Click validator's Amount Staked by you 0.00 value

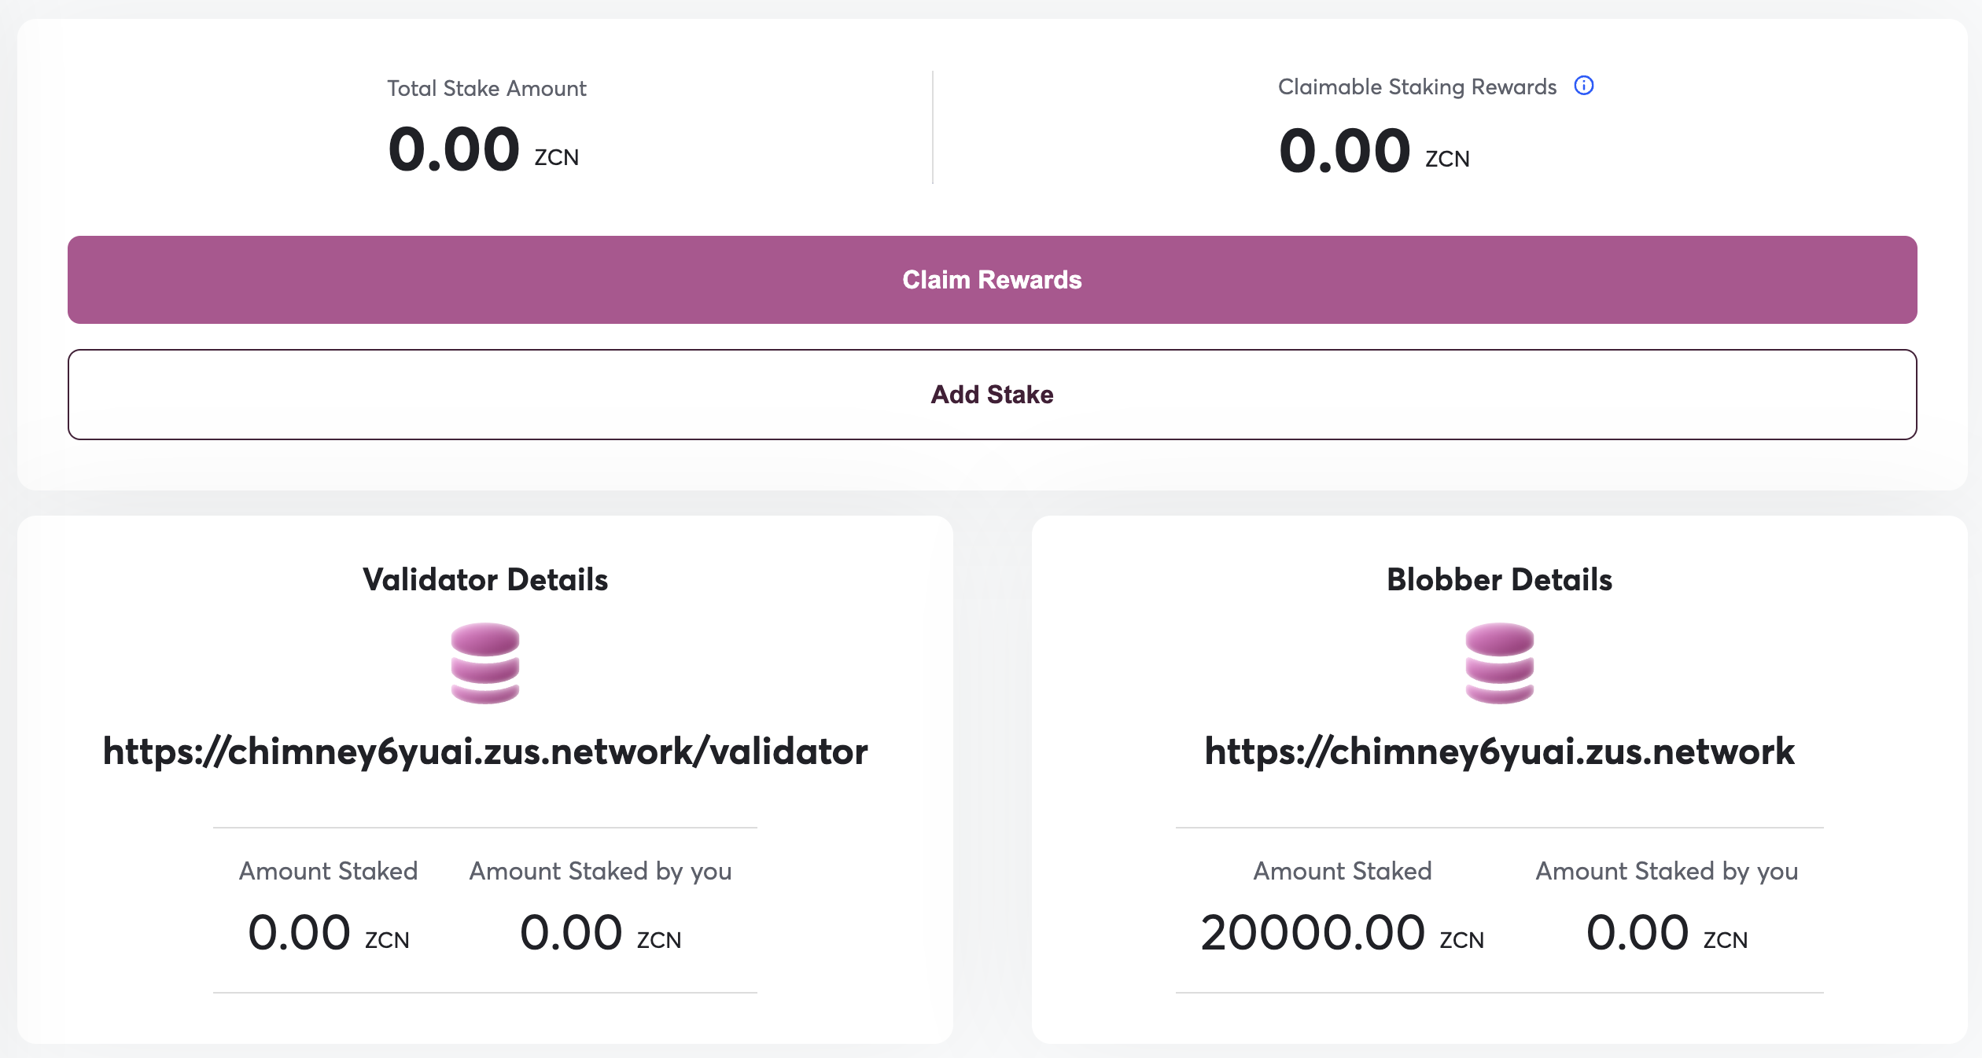pyautogui.click(x=601, y=933)
